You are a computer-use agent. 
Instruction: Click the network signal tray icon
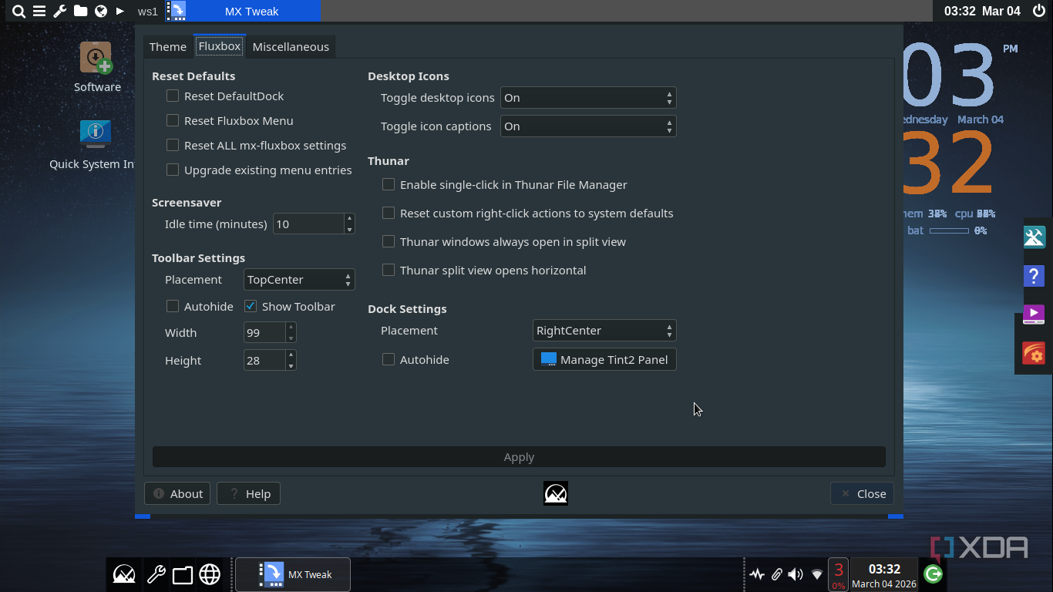tap(817, 574)
